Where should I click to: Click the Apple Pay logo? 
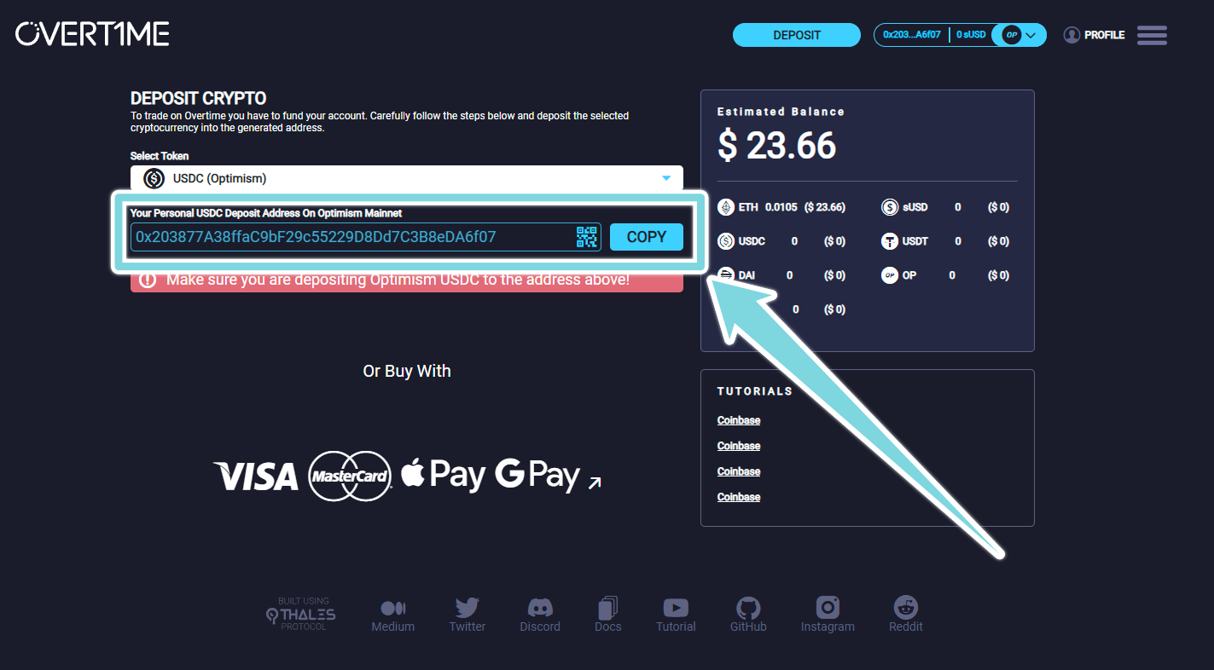click(443, 474)
